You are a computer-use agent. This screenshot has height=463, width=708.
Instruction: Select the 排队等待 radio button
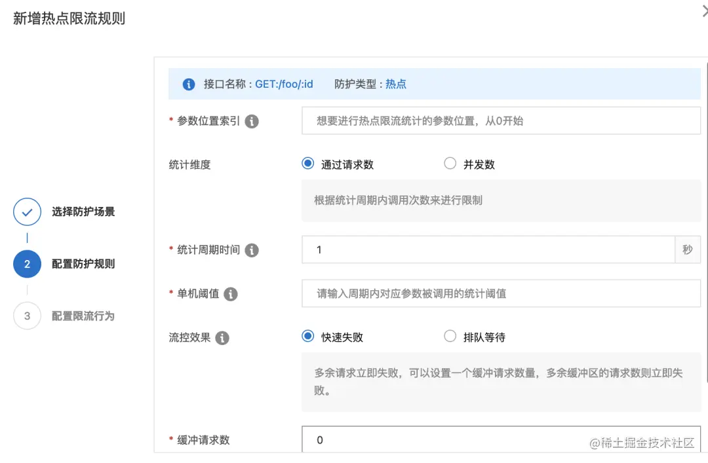(450, 336)
